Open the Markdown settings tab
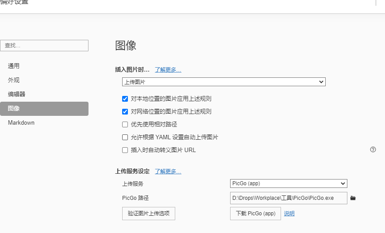This screenshot has width=385, height=233. 21,122
